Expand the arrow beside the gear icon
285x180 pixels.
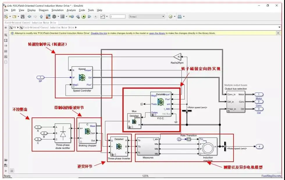(x=58, y=17)
